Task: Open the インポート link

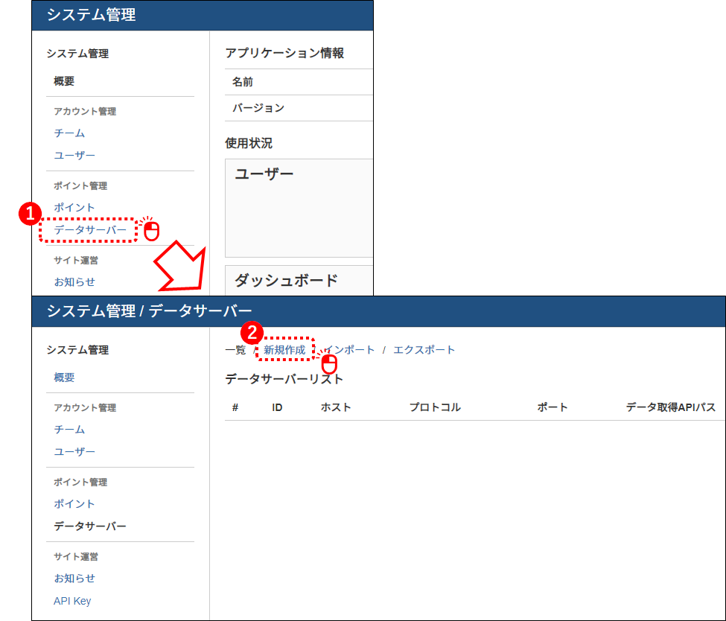Action: (x=349, y=350)
